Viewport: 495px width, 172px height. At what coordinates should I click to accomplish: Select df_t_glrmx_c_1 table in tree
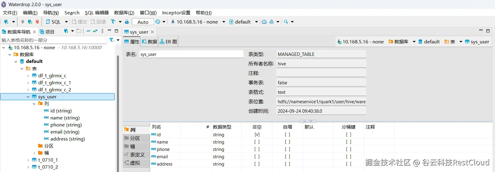click(x=54, y=82)
